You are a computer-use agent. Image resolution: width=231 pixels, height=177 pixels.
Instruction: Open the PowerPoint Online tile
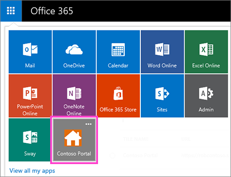30,96
